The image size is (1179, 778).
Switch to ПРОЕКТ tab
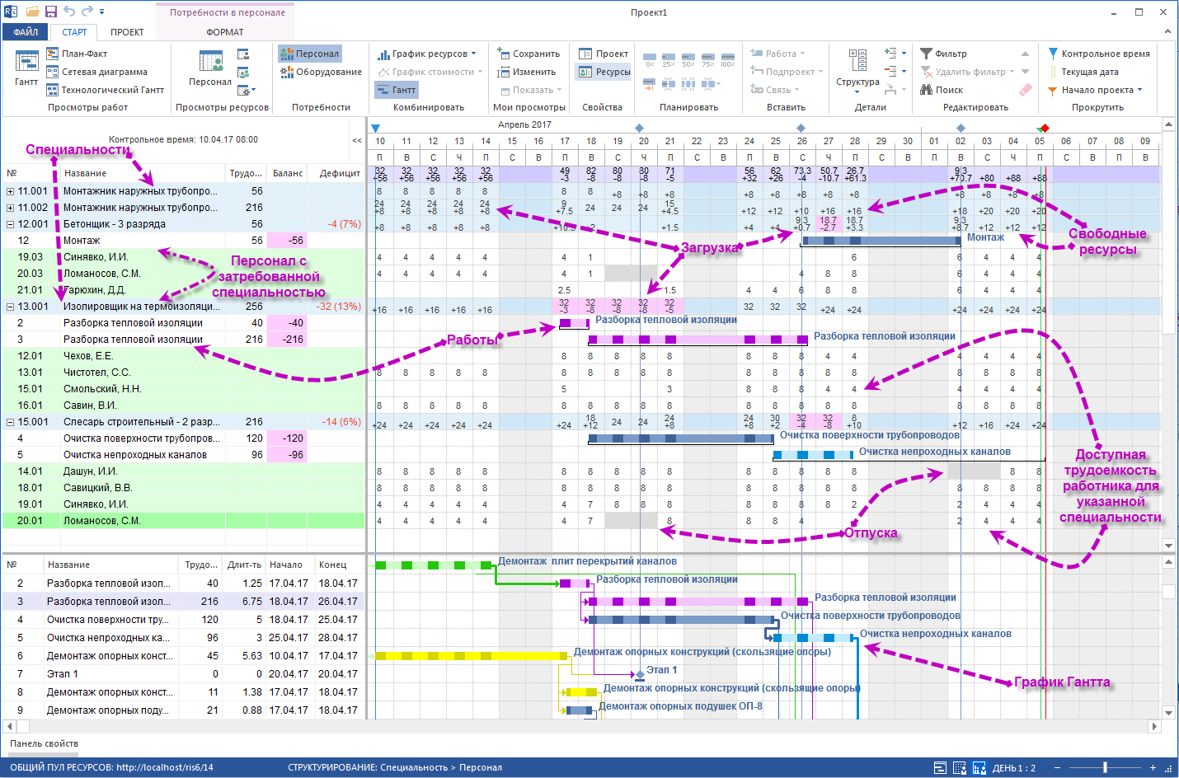click(127, 32)
